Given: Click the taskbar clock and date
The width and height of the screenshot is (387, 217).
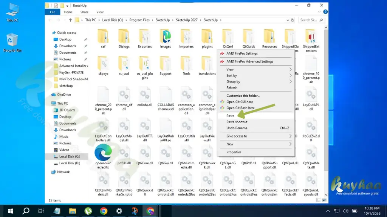Looking at the screenshot, I should point(372,211).
